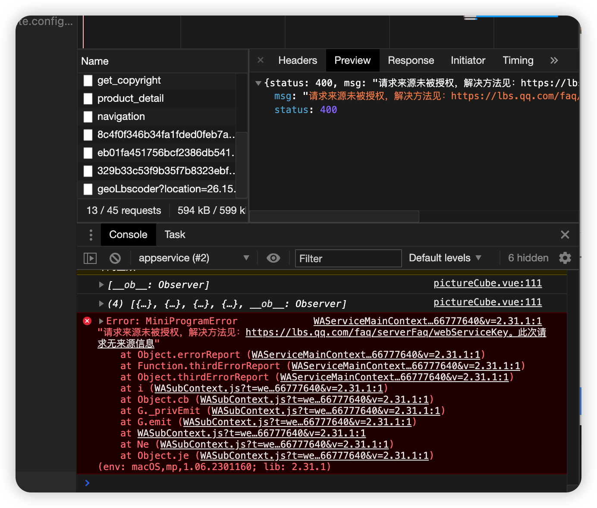Image resolution: width=597 pixels, height=508 pixels.
Task: Open Object.cb WASubContext source link
Action: 314,400
